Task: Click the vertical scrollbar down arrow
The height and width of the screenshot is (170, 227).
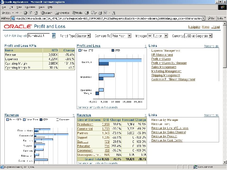Action: tap(225, 162)
